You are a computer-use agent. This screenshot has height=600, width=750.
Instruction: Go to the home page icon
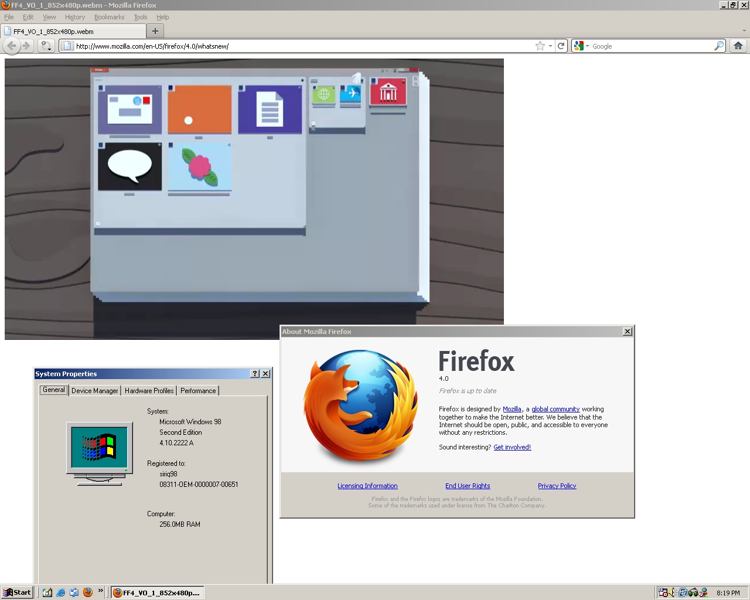[738, 46]
